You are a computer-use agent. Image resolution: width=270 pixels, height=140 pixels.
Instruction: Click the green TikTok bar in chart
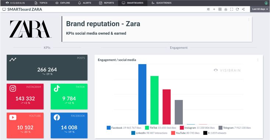(x=154, y=100)
